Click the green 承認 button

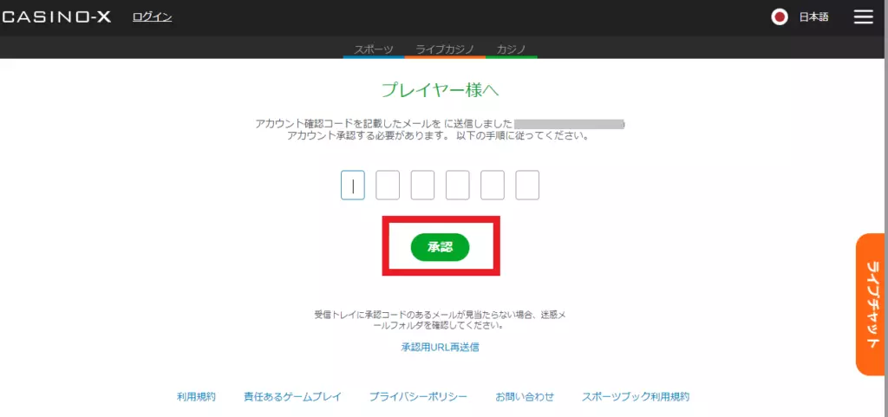pos(440,247)
